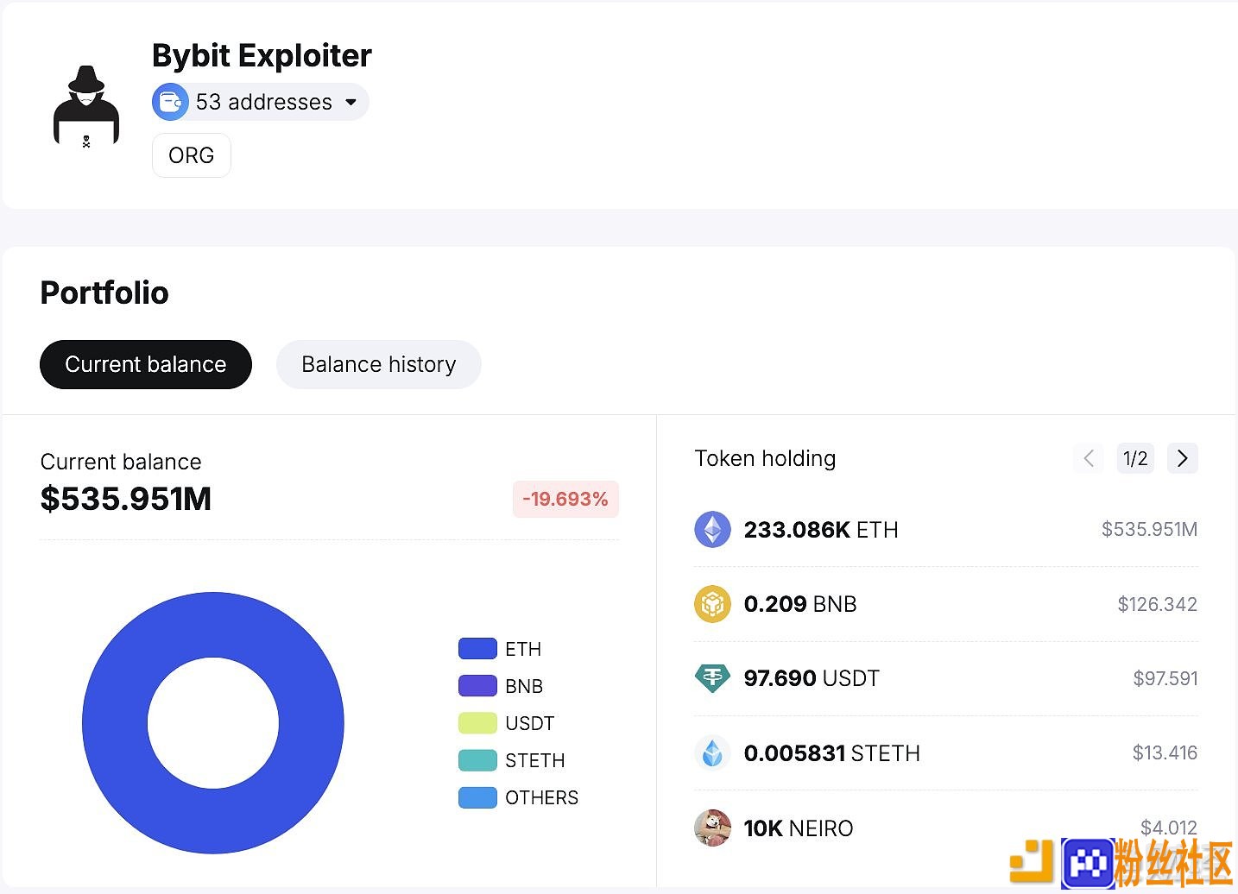Click the USDT Tether icon
The image size is (1238, 894).
[712, 678]
